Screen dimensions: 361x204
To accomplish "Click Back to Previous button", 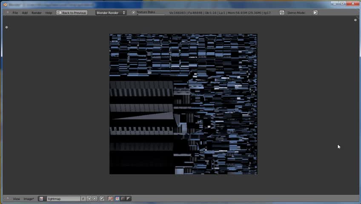I will 72,13.
